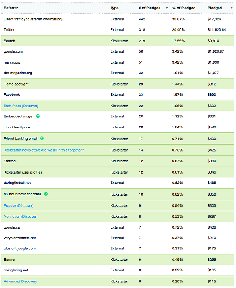
Task: Open help icon beside Embedded widget
Action: tap(38, 116)
